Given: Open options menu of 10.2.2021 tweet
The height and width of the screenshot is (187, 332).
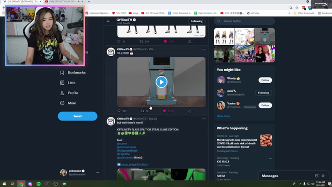Looking at the screenshot, I should [204, 49].
